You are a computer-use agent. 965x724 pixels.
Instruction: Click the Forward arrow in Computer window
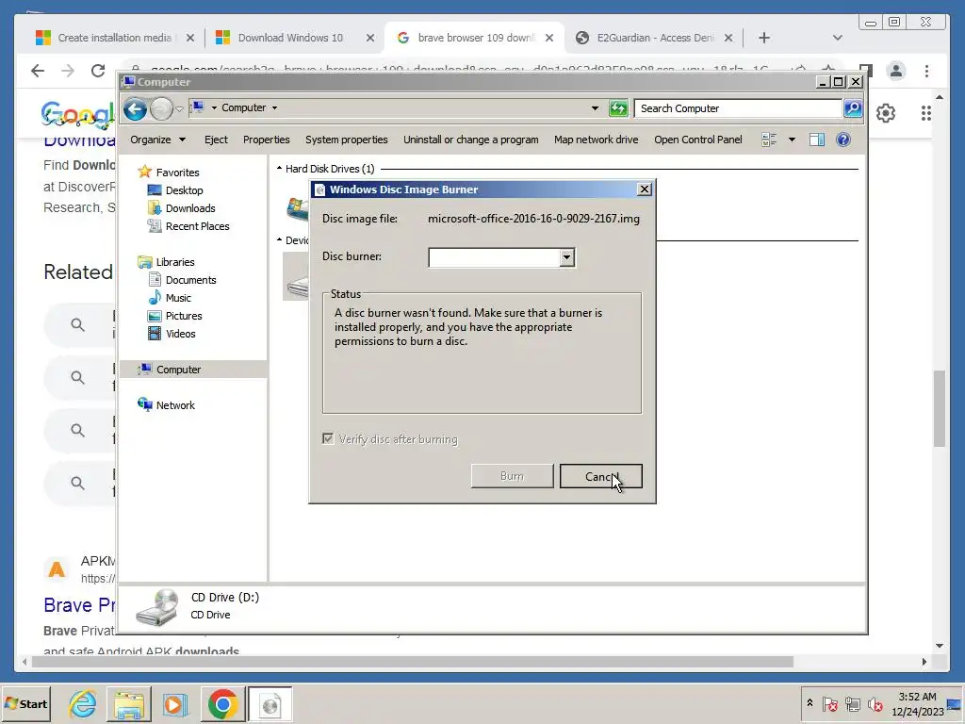(x=161, y=109)
